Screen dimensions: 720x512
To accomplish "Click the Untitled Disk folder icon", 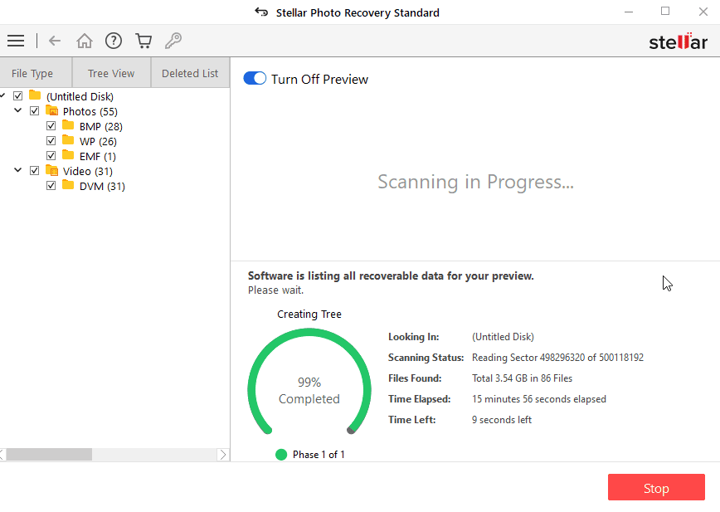I will pos(35,95).
